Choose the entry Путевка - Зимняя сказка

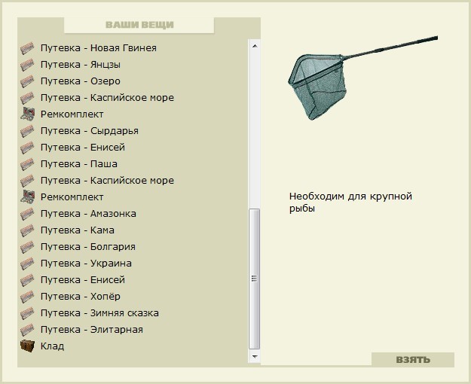pos(99,313)
